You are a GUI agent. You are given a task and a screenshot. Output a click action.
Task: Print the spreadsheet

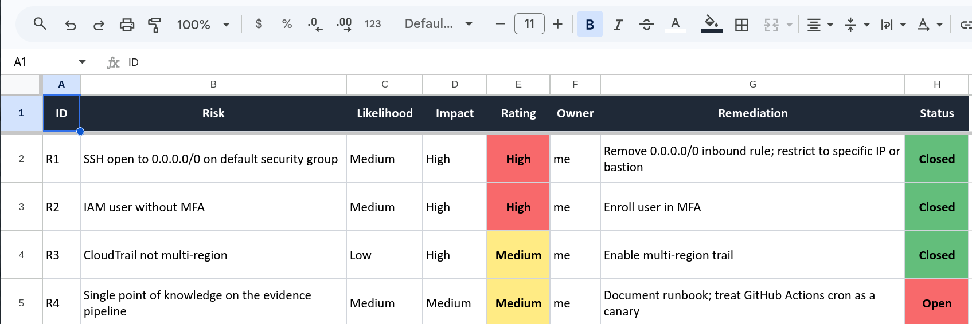point(127,25)
